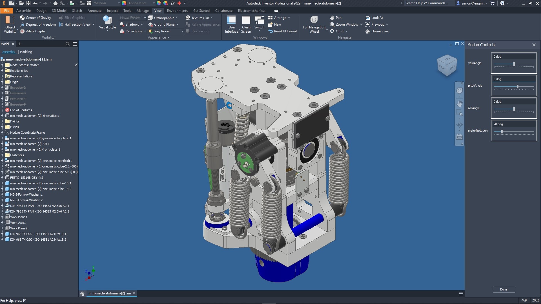Toggle iMate Glyphs visibility
Viewport: 541px width, 304px height.
coord(33,31)
